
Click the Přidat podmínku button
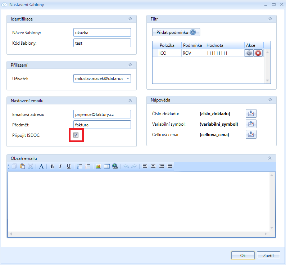click(176, 32)
